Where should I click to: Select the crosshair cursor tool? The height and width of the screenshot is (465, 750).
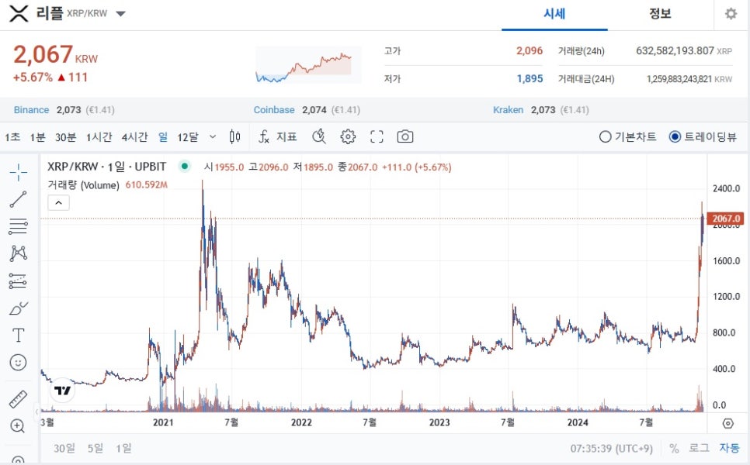[x=18, y=172]
